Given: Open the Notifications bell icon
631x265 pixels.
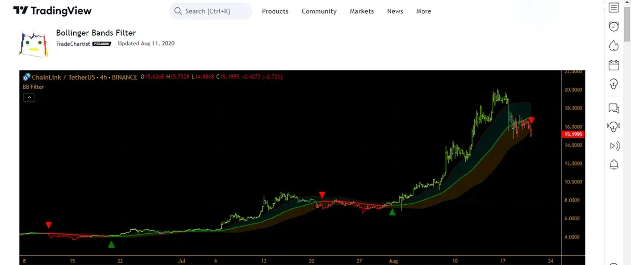Looking at the screenshot, I should [x=614, y=165].
